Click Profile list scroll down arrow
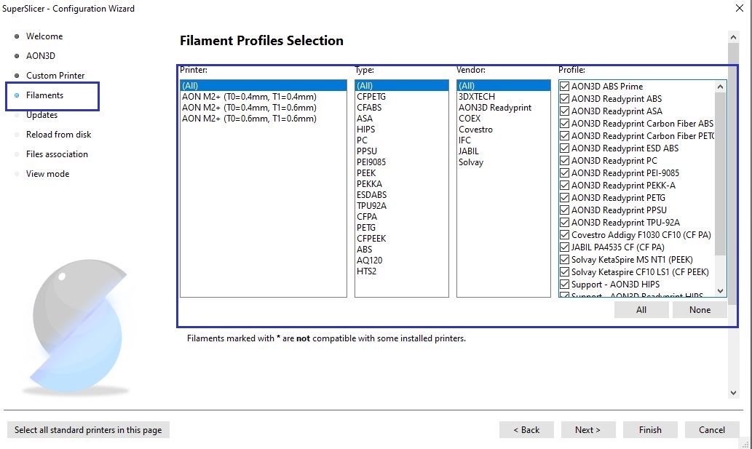The height and width of the screenshot is (449, 752). point(720,291)
